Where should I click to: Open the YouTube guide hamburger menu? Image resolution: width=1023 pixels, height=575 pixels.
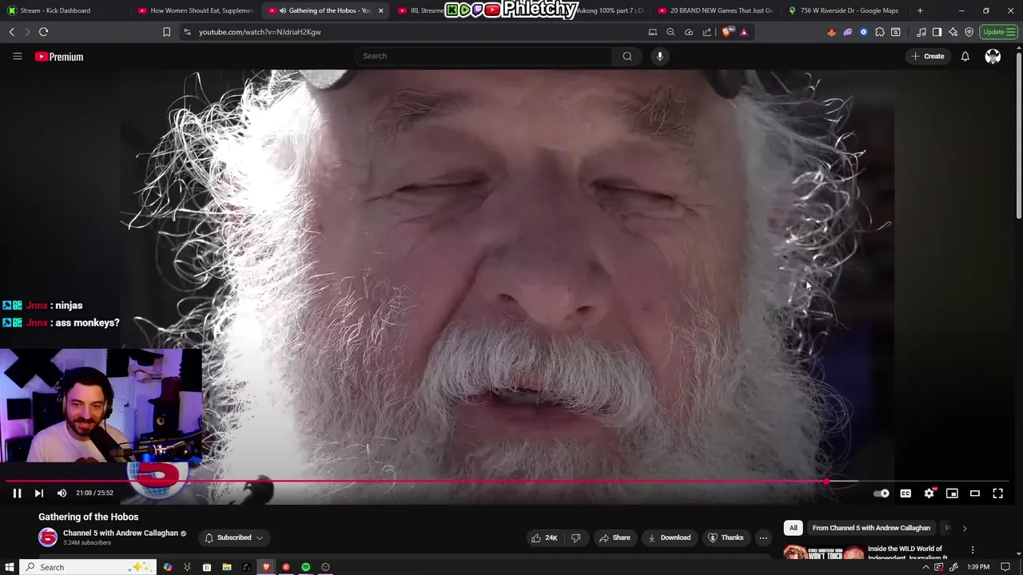click(17, 56)
